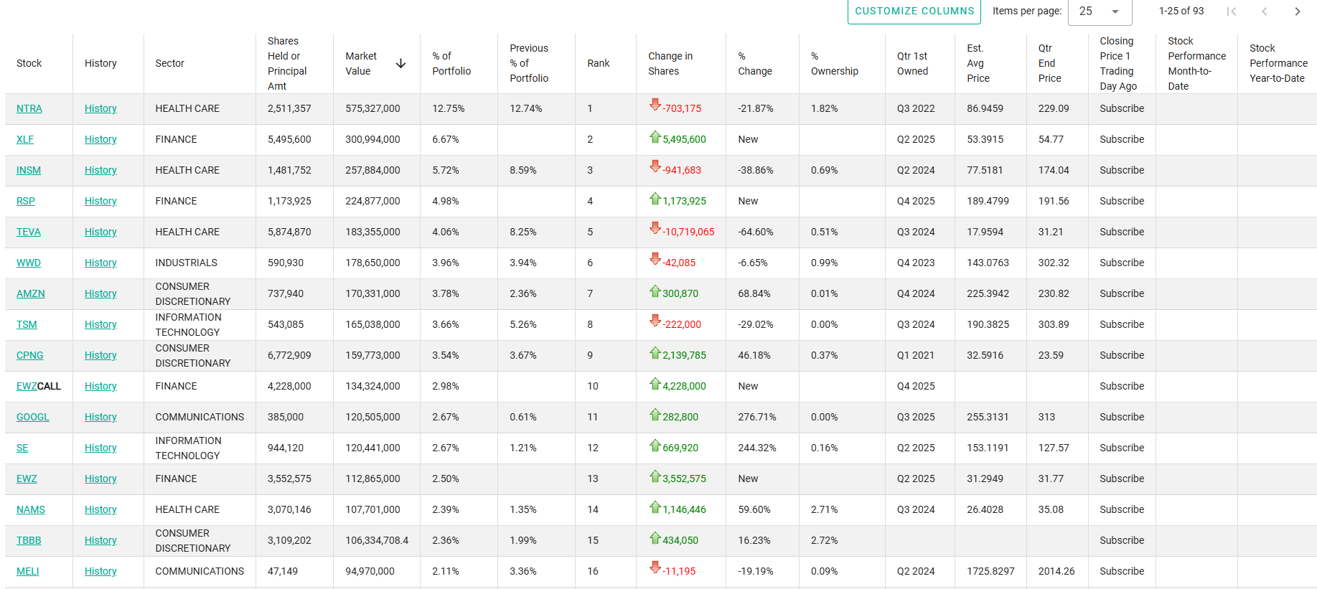Click the red down arrow in MELI row
The width and height of the screenshot is (1317, 589).
[x=655, y=567]
